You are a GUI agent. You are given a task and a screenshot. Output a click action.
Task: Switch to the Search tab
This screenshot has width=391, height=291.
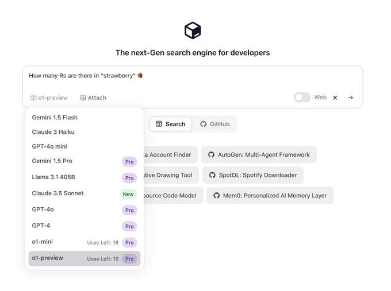[171, 124]
